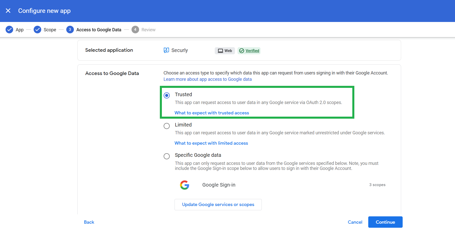The width and height of the screenshot is (455, 231).
Task: Click the Google G logo
Action: pyautogui.click(x=185, y=185)
